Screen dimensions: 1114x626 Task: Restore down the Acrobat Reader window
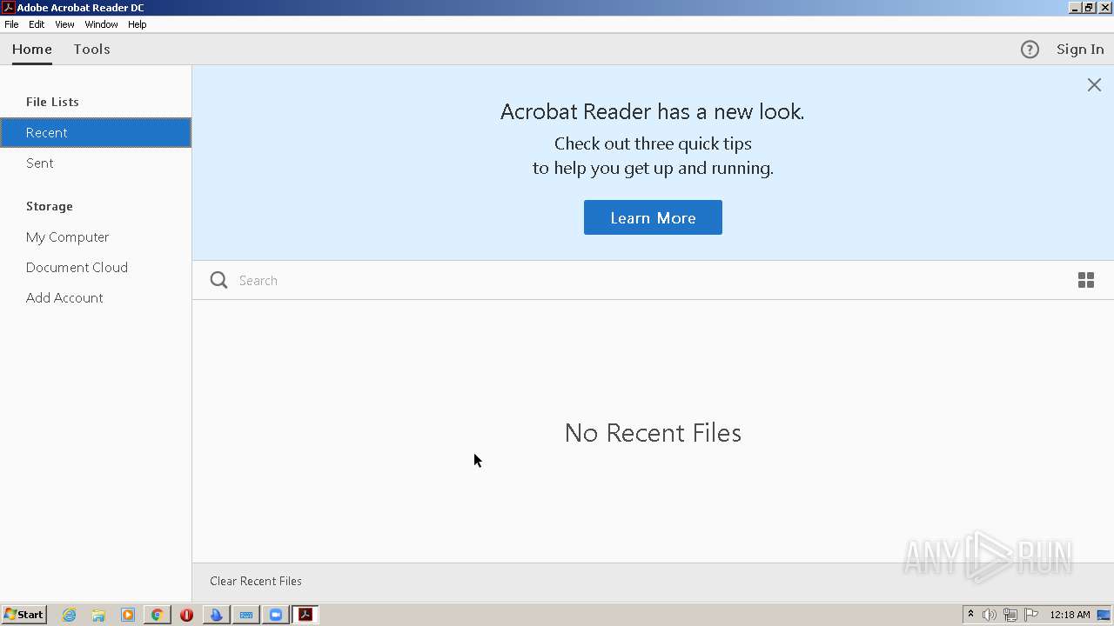[1090, 7]
